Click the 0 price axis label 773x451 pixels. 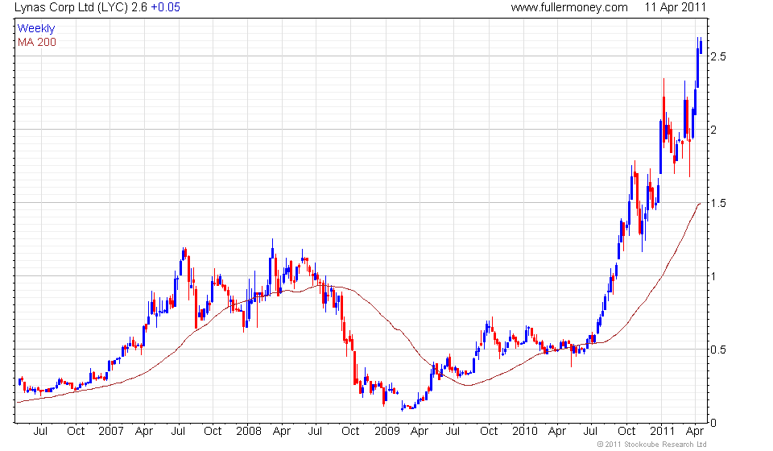[x=713, y=423]
